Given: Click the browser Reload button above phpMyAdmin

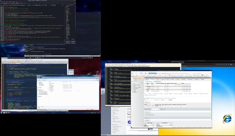Looking at the screenshot, I should [142, 73].
